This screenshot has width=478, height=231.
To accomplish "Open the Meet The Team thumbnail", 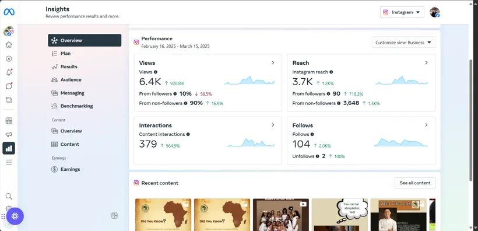I will point(399,215).
